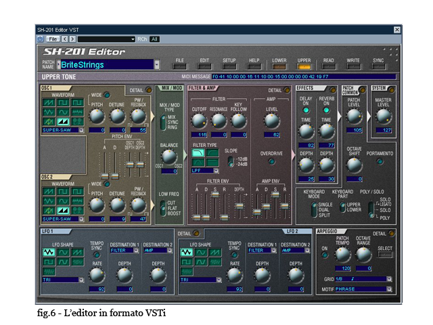
Task: Select the triangle shape in LFO 1
Action: pos(49,253)
